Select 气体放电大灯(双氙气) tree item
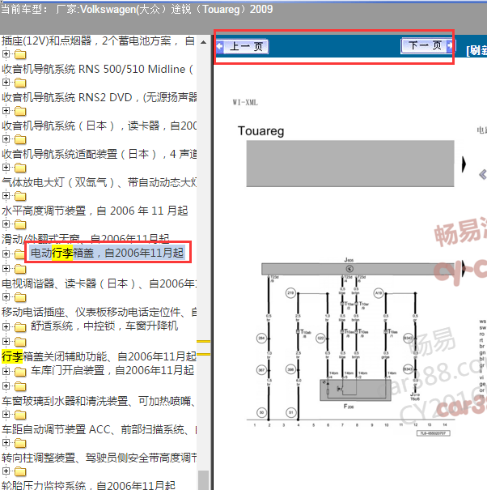The height and width of the screenshot is (490, 487). coord(99,182)
